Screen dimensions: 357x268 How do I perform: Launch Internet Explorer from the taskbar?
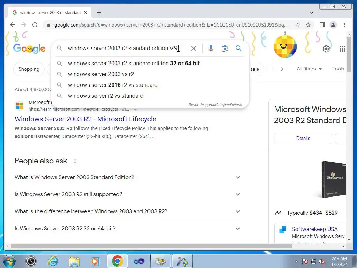coord(53,261)
